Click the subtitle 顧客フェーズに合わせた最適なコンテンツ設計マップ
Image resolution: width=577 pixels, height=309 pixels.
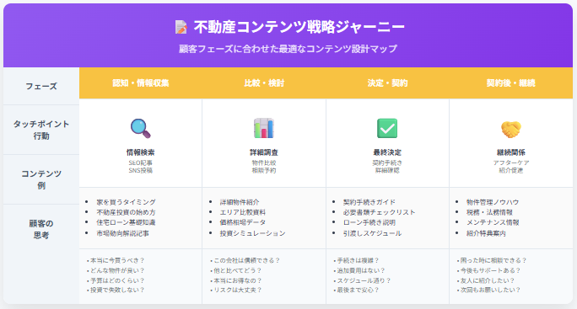tap(288, 49)
